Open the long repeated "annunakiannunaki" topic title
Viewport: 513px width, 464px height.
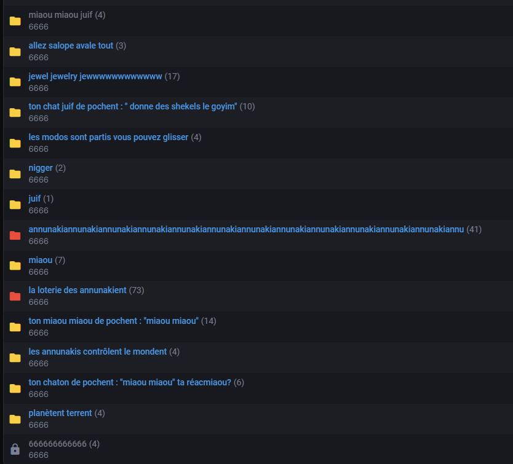click(246, 229)
